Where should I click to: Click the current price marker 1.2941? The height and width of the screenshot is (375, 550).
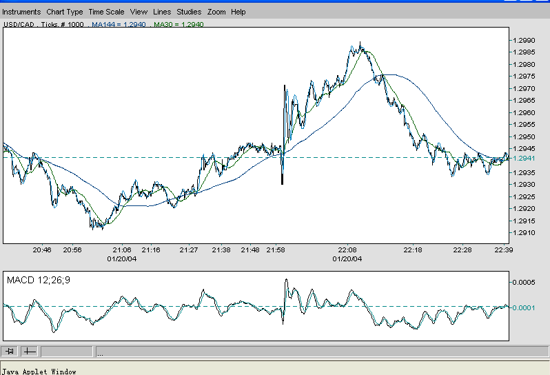pyautogui.click(x=524, y=159)
